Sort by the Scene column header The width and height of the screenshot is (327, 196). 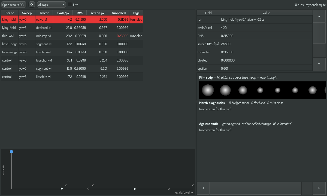[10, 13]
